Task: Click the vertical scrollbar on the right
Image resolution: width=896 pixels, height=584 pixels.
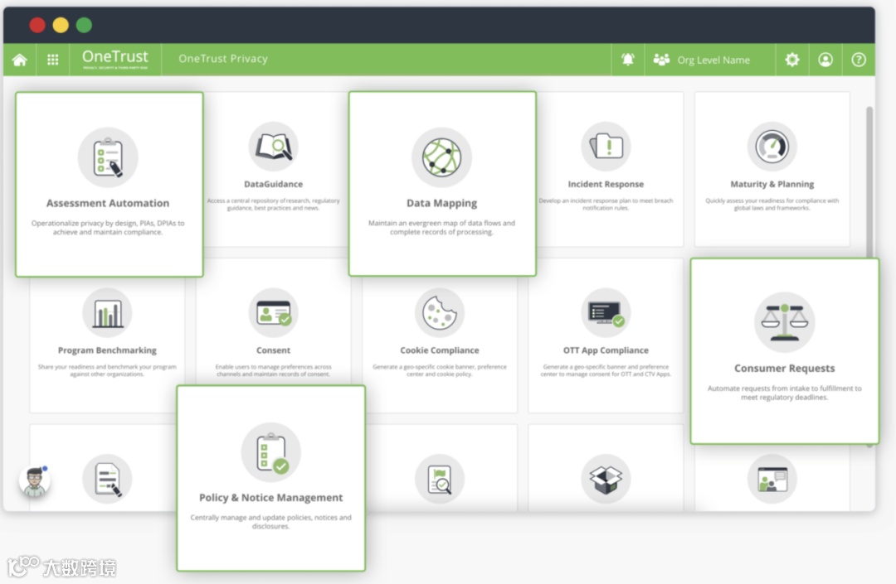Action: pyautogui.click(x=869, y=182)
